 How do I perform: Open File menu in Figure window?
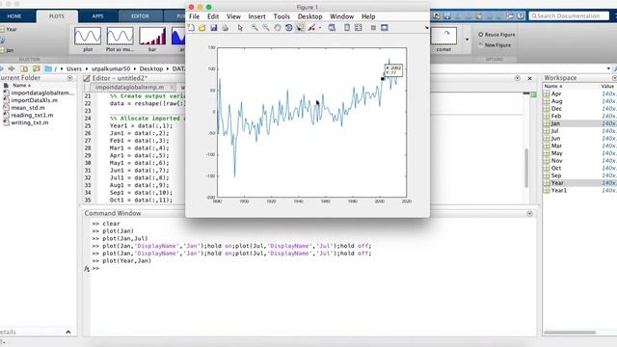tap(195, 16)
